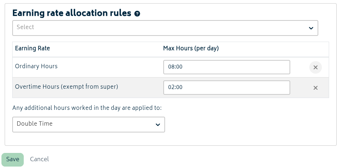The height and width of the screenshot is (168, 337).
Task: Select the Ordinary Hours earning rate label
Action: click(36, 66)
